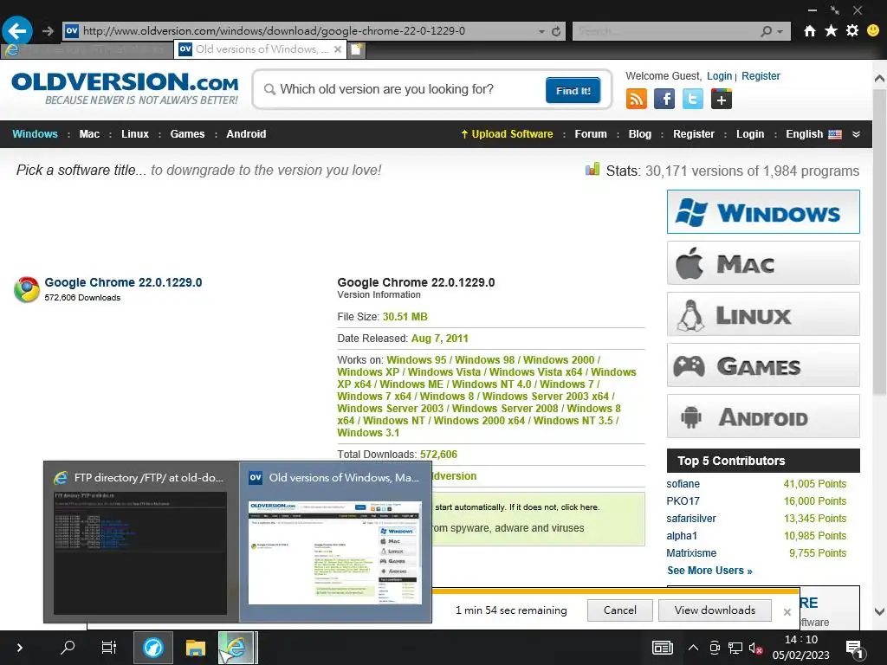Cancel the download
887x665 pixels.
[x=620, y=610]
